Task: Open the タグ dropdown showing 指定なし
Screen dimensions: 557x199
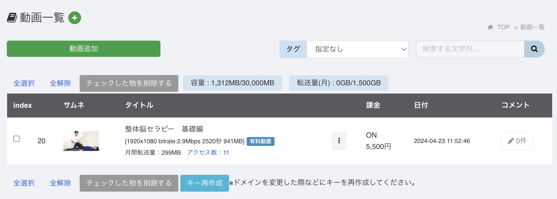Action: click(x=357, y=49)
